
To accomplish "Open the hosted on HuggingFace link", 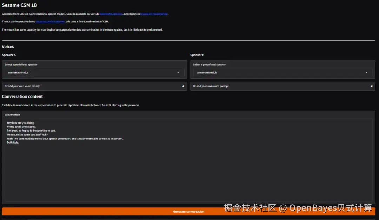I will (x=154, y=14).
